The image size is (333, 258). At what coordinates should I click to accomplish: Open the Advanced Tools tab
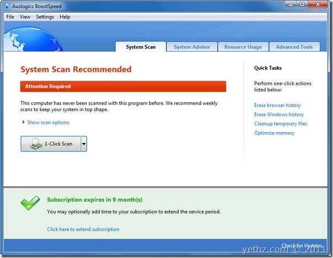[294, 47]
